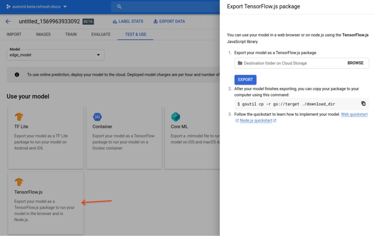Click the project hexagon icon beside automl-beta-refresh-docs
Screen dimensions: 374x236
8,7
